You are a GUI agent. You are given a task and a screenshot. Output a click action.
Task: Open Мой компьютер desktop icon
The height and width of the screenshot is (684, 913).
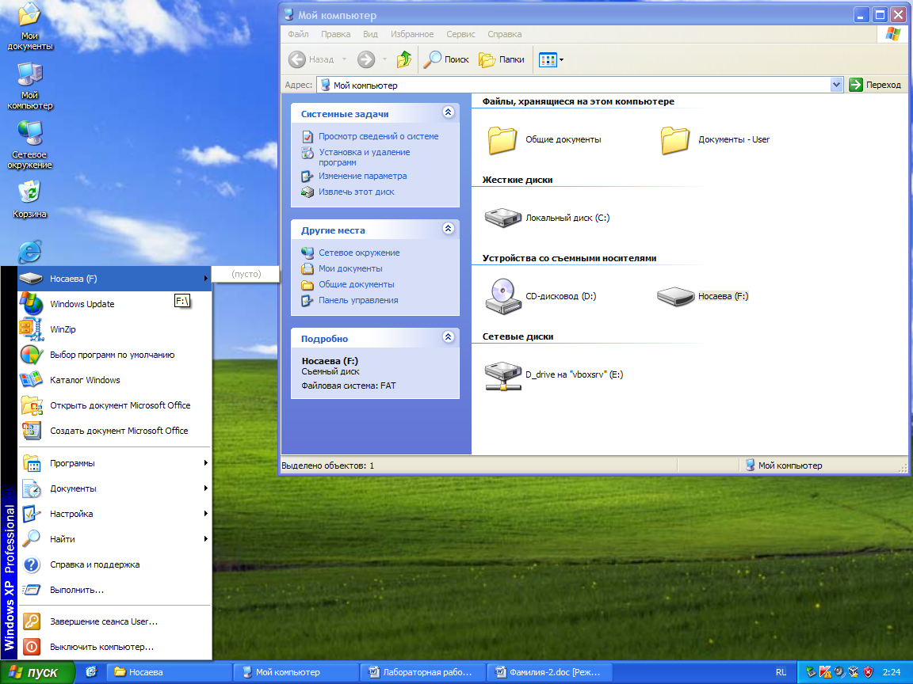click(x=29, y=86)
